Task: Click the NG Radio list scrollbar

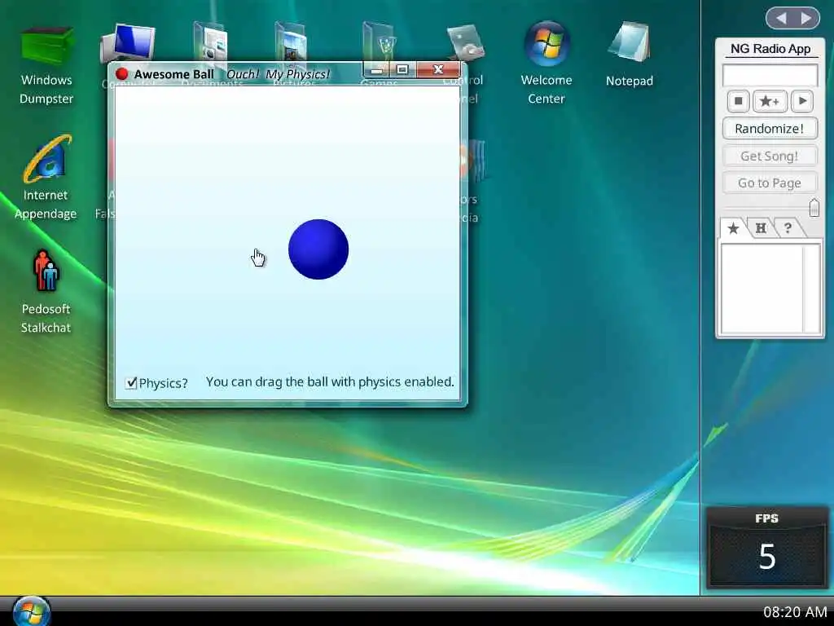Action: tap(811, 289)
